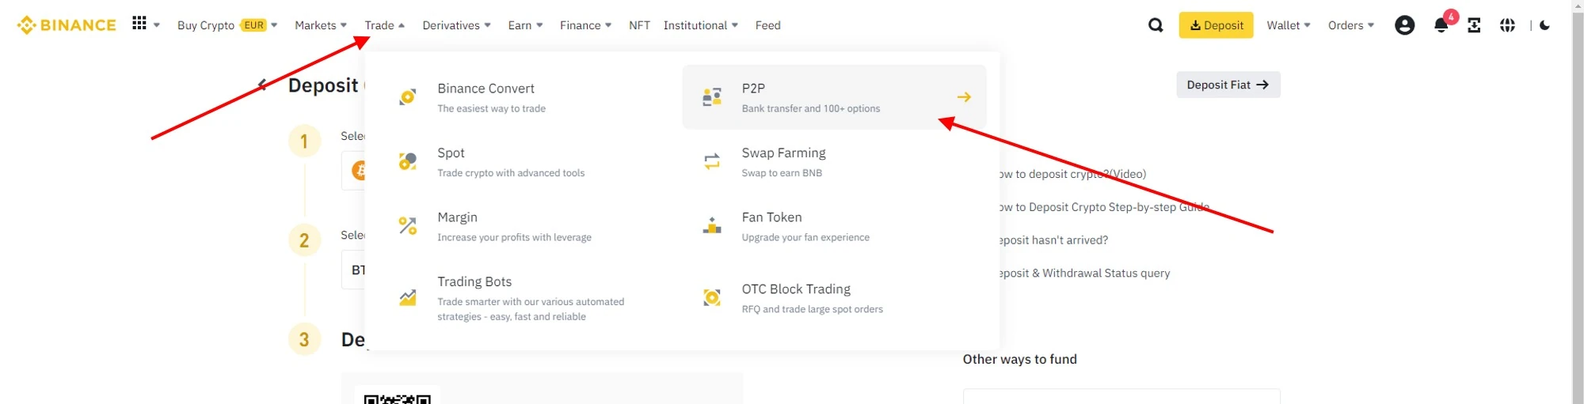Open Deposit & Withdrawal Status query link

point(1085,274)
